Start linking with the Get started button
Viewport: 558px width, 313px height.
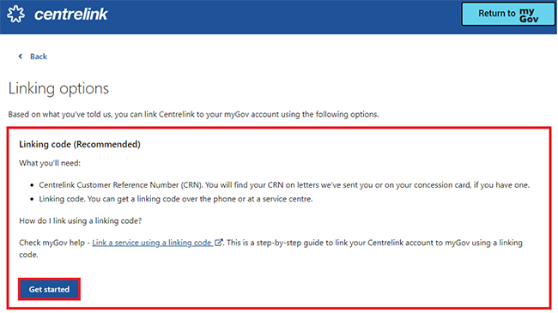click(x=49, y=289)
